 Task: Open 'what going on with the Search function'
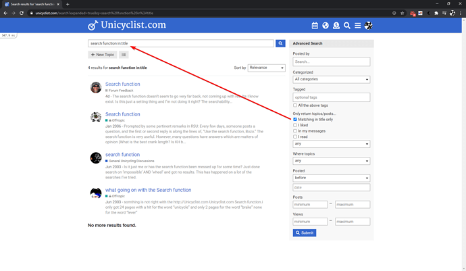149,190
